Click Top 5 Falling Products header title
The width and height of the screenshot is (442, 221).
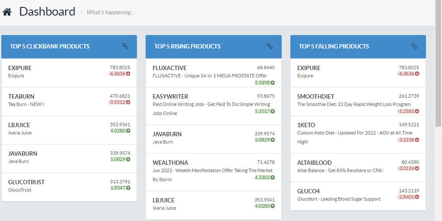click(334, 46)
